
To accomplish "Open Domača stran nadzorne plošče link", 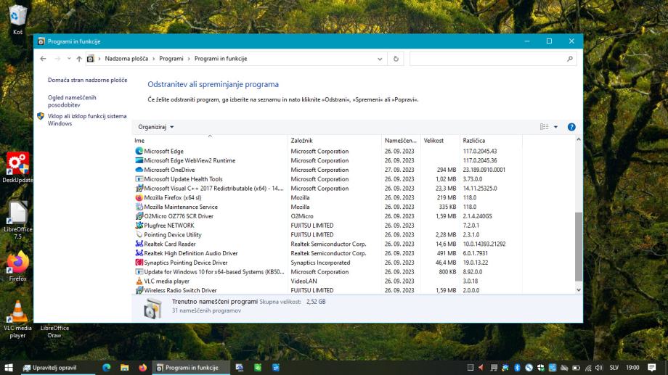I will click(87, 80).
